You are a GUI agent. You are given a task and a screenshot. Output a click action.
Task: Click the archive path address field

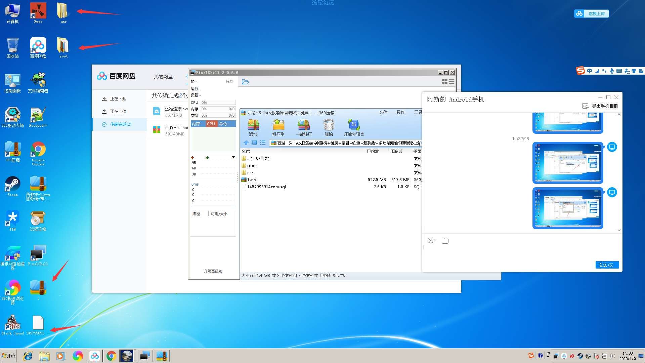tap(345, 143)
